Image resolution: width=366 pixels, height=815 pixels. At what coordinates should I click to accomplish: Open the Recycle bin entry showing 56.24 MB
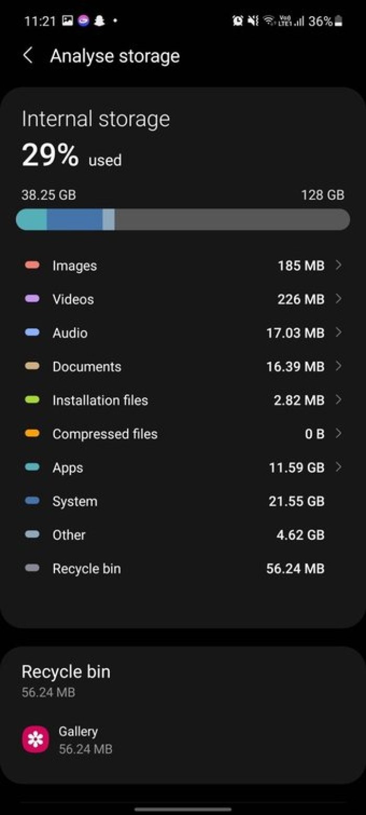tap(183, 568)
